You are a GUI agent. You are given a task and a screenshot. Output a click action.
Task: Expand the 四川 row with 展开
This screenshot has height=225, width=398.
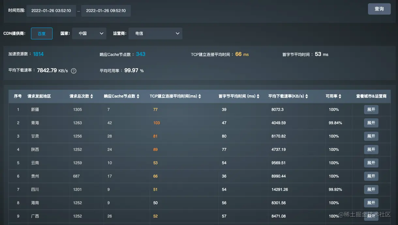pos(371,190)
